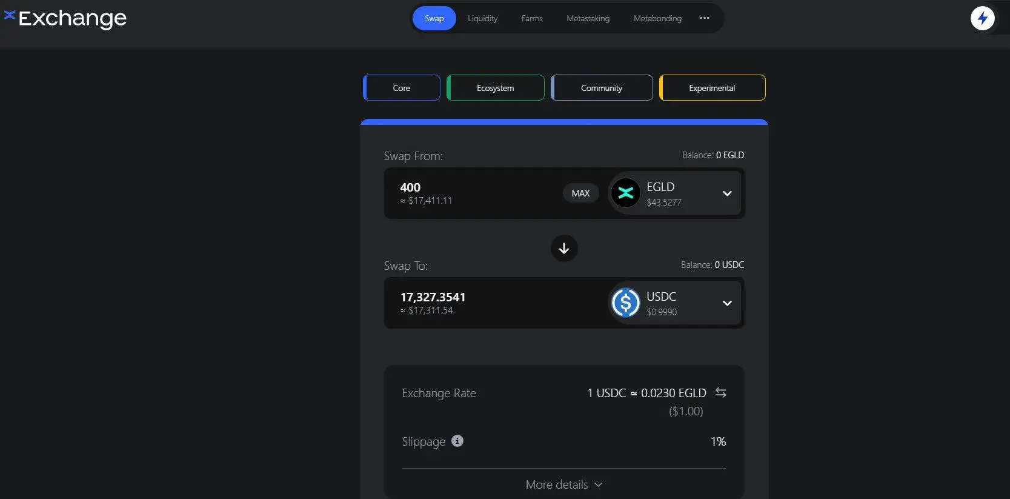
Task: Click the Slippage info icon
Action: (x=457, y=441)
